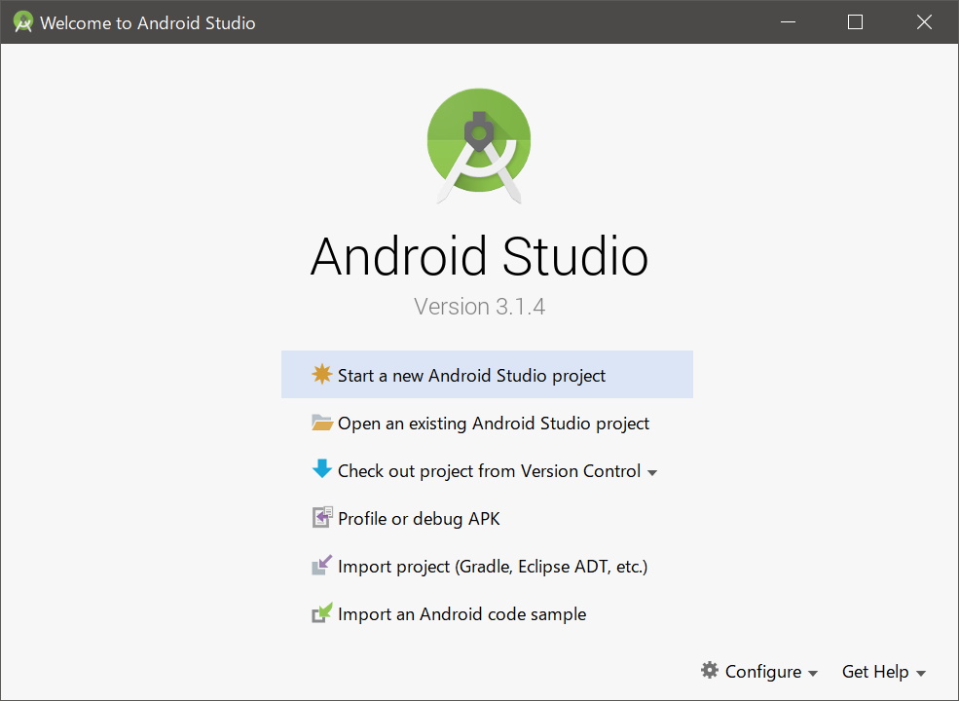The width and height of the screenshot is (959, 701).
Task: Click the green import code sample icon
Action: point(322,613)
